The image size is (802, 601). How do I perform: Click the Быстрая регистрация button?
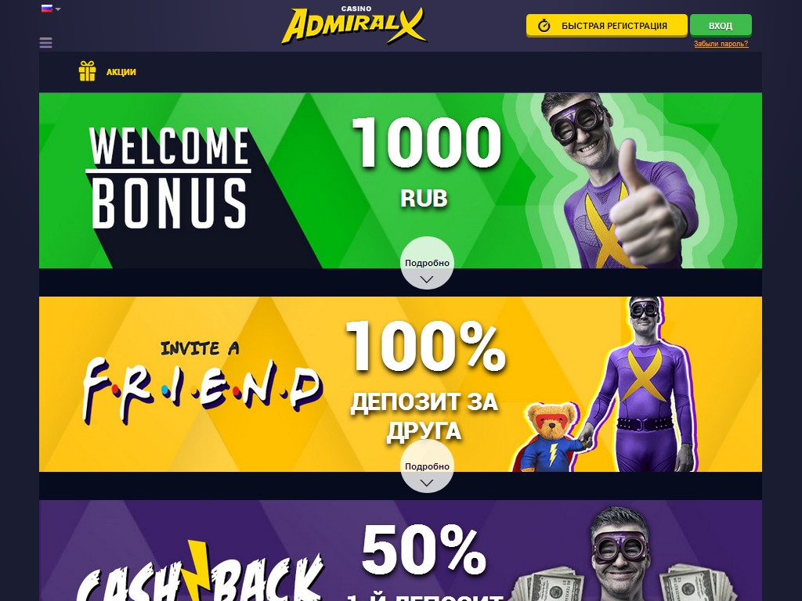coord(607,26)
